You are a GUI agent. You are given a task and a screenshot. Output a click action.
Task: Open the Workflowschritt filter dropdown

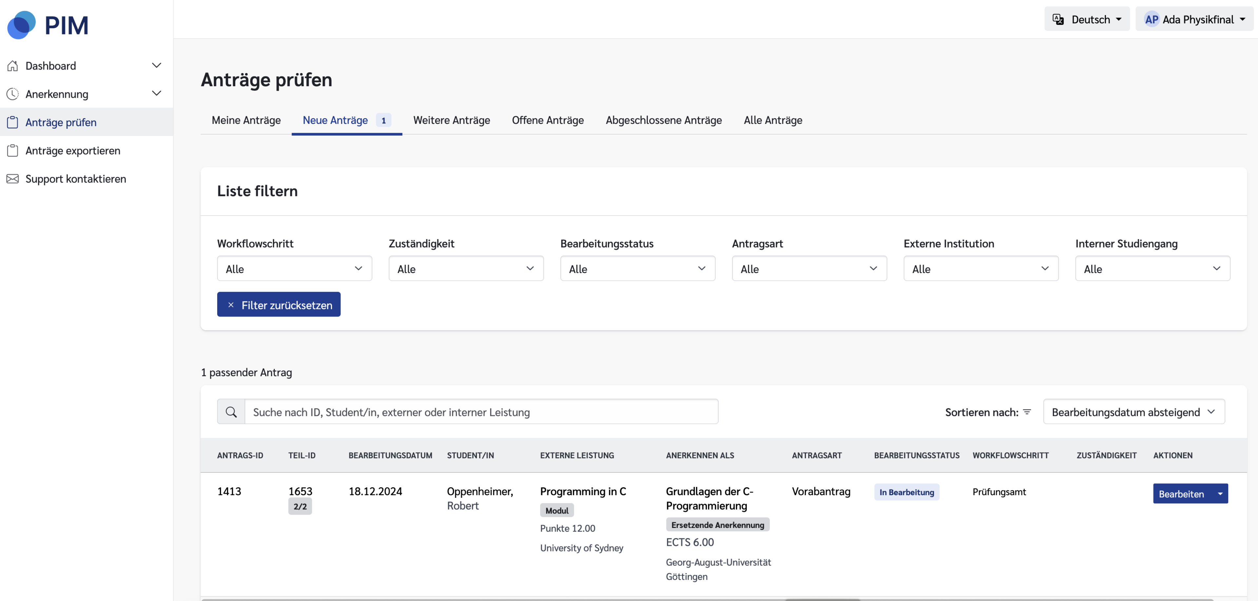pyautogui.click(x=295, y=268)
